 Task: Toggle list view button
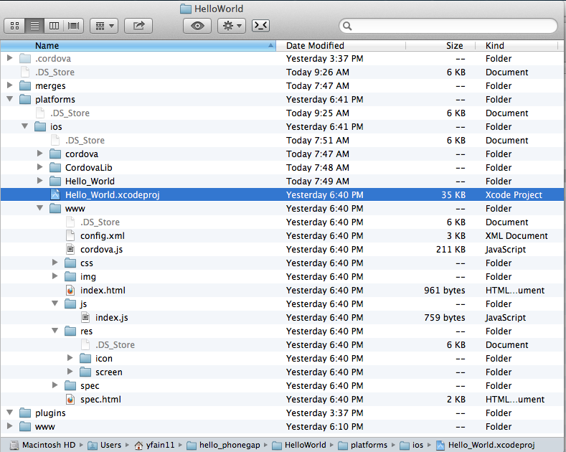click(34, 26)
